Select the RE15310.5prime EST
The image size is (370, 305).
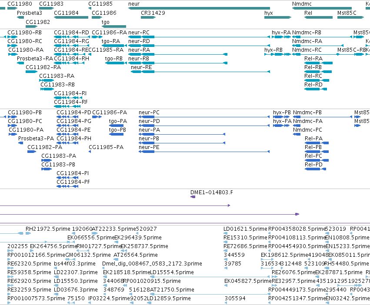point(225,242)
